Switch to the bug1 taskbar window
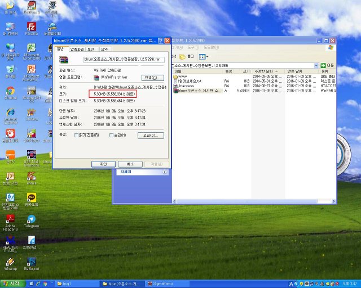This screenshot has width=361, height=288. click(x=77, y=284)
